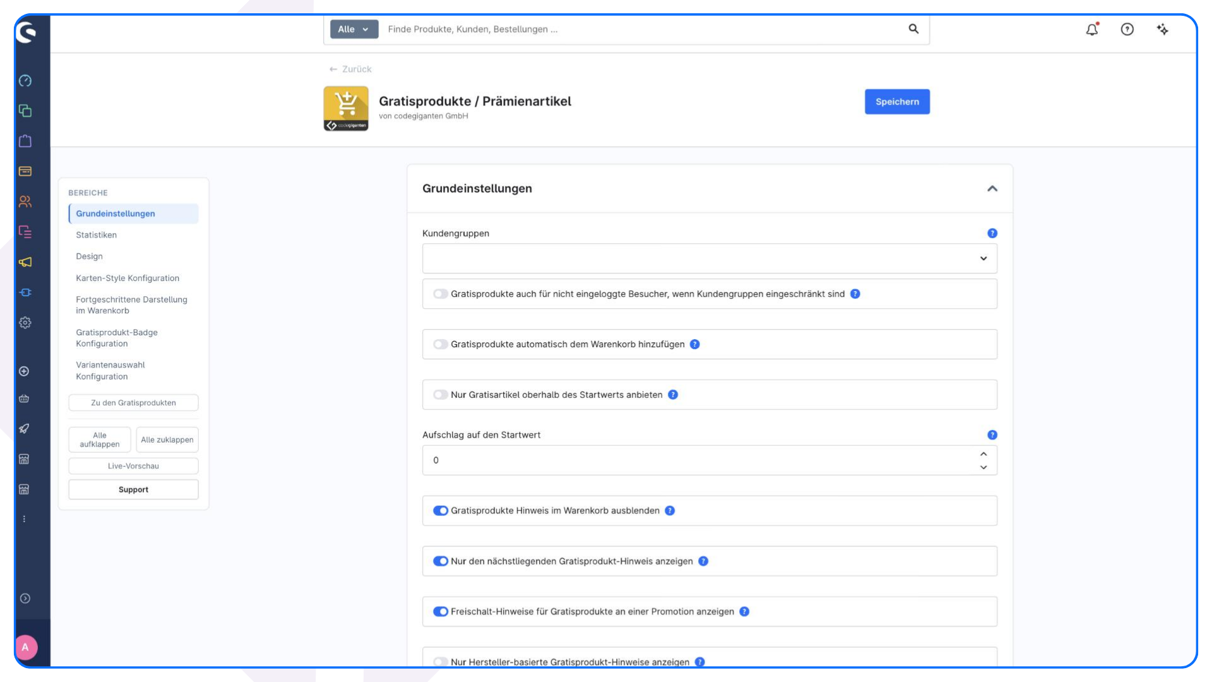The height and width of the screenshot is (682, 1212).
Task: Expand the sidebar with the bottom arrow
Action: pos(25,599)
